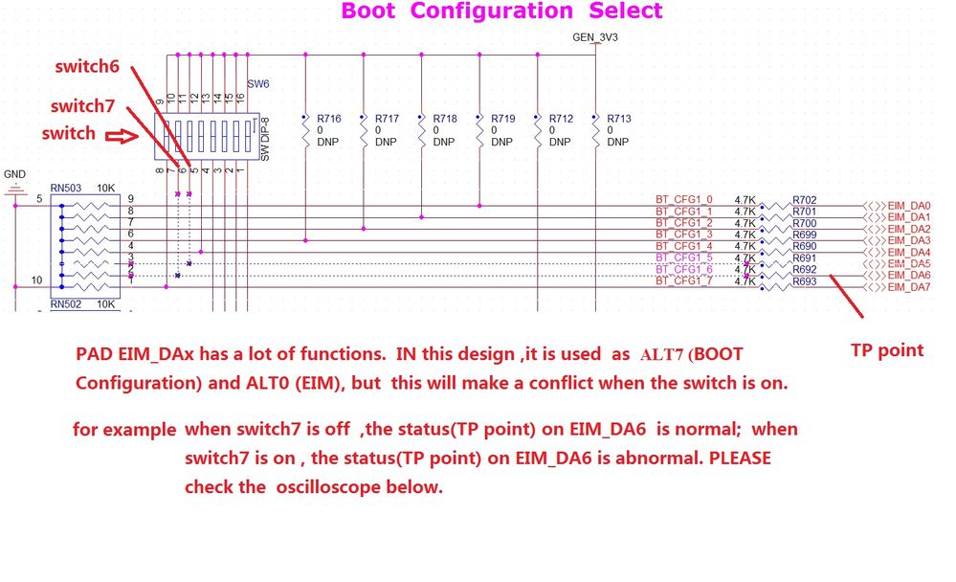Select resistor R716 label
This screenshot has height=582, width=956.
click(x=328, y=119)
